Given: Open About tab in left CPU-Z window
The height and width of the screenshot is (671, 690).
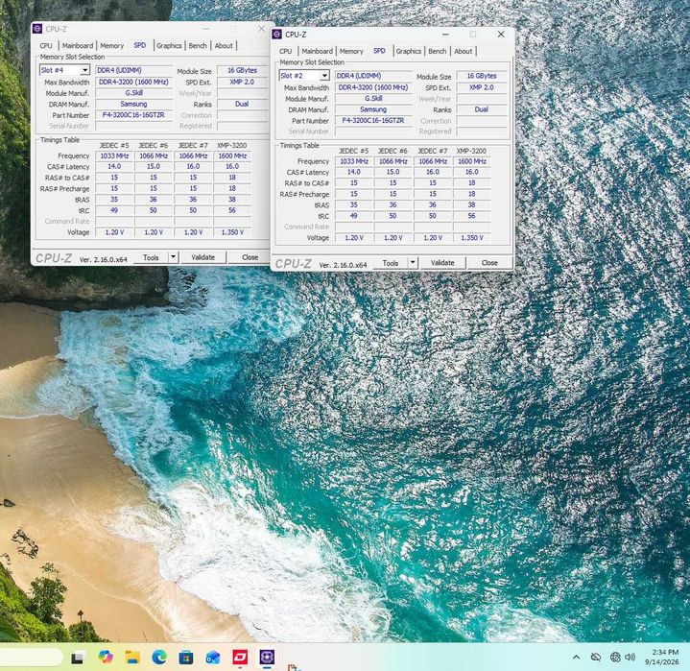Looking at the screenshot, I should click(x=224, y=46).
